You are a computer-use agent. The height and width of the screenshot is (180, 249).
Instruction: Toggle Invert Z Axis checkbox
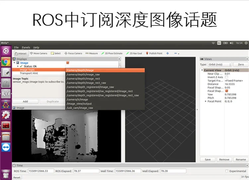click(x=227, y=77)
